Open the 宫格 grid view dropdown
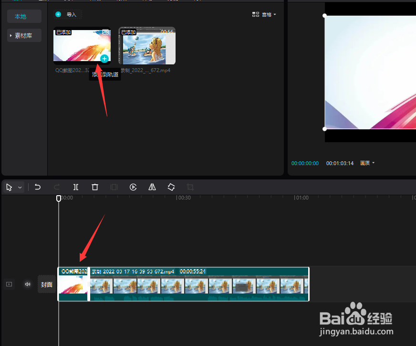This screenshot has height=346, width=416. tap(264, 14)
